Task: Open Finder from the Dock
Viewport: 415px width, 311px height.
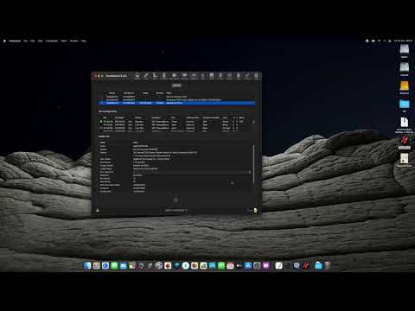Action: click(x=87, y=265)
